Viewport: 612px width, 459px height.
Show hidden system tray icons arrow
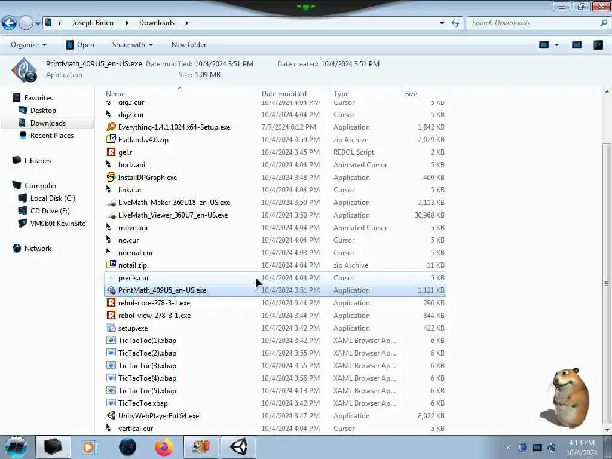pyautogui.click(x=508, y=448)
